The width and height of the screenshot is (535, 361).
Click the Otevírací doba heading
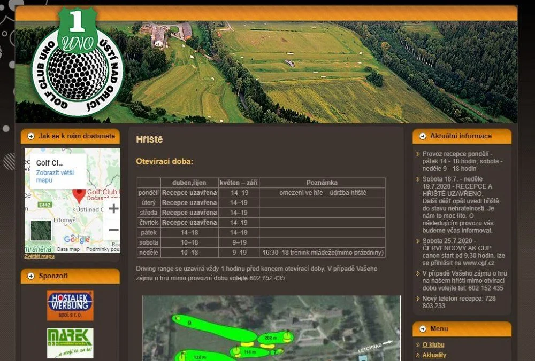pos(164,161)
